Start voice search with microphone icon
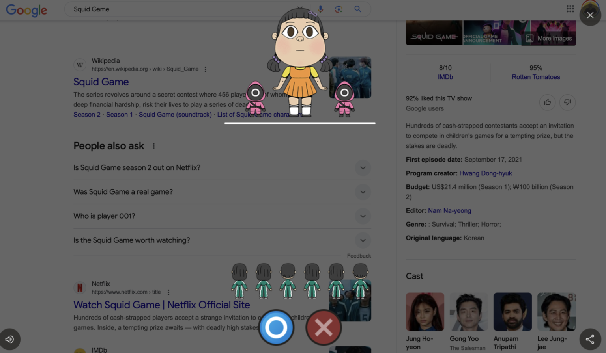Image resolution: width=606 pixels, height=353 pixels. (321, 9)
